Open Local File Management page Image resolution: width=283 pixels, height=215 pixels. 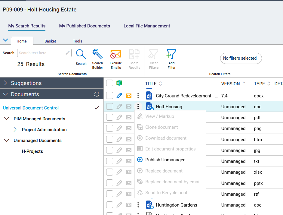(x=147, y=26)
